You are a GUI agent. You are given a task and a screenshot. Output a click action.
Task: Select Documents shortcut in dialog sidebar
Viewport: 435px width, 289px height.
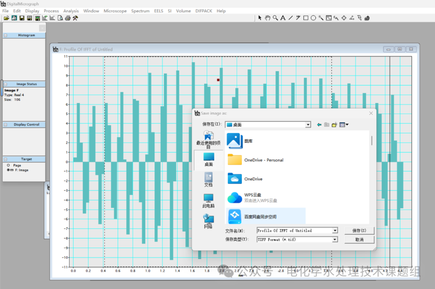coord(208,180)
